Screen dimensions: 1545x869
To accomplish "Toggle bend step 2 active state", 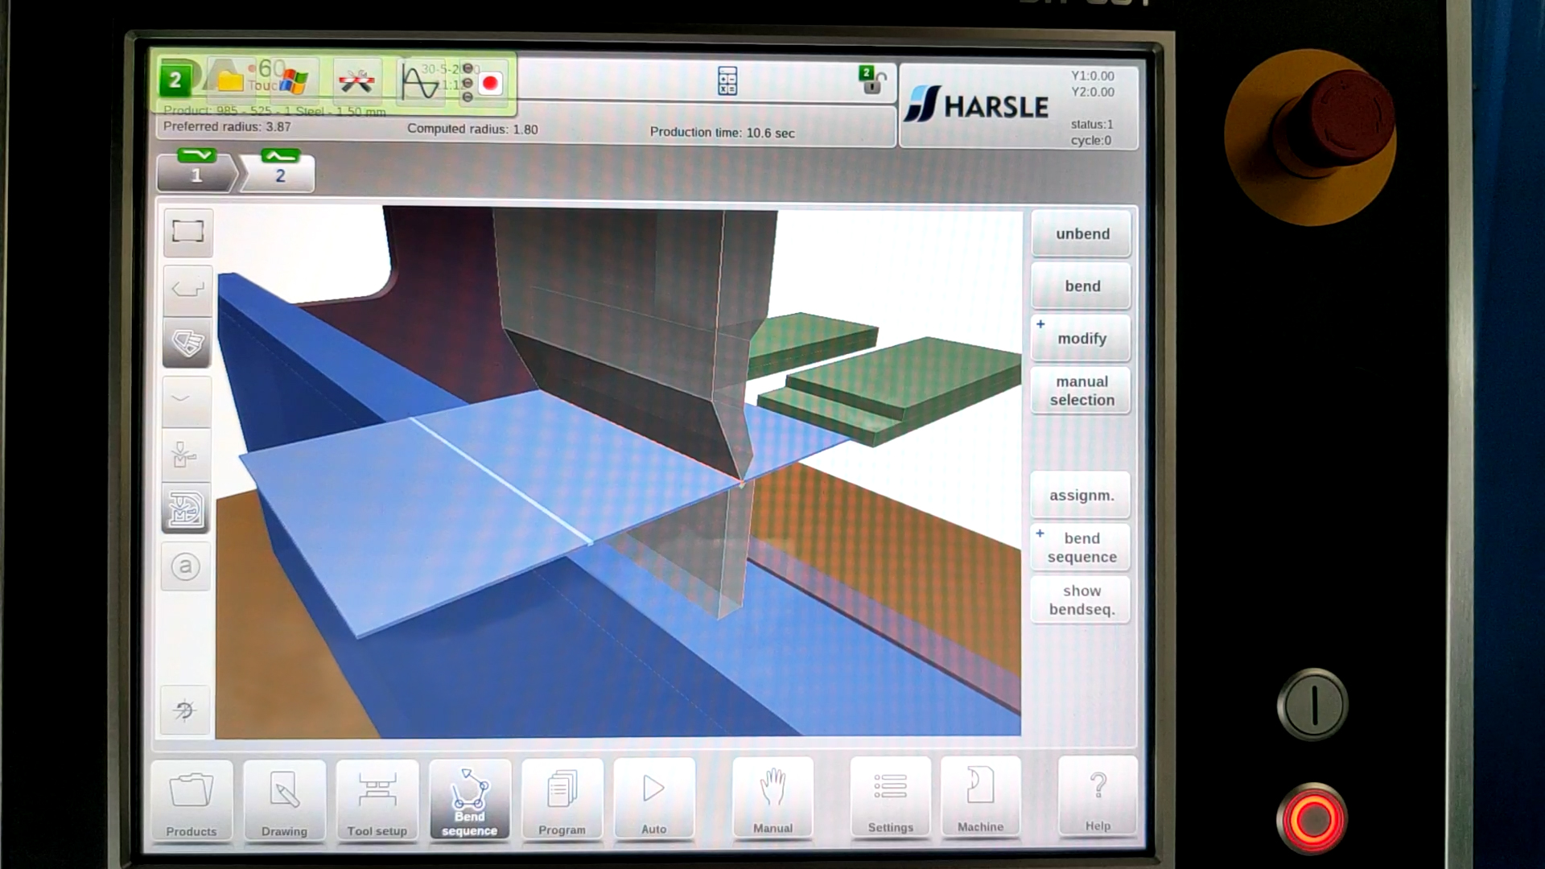I will (x=279, y=171).
